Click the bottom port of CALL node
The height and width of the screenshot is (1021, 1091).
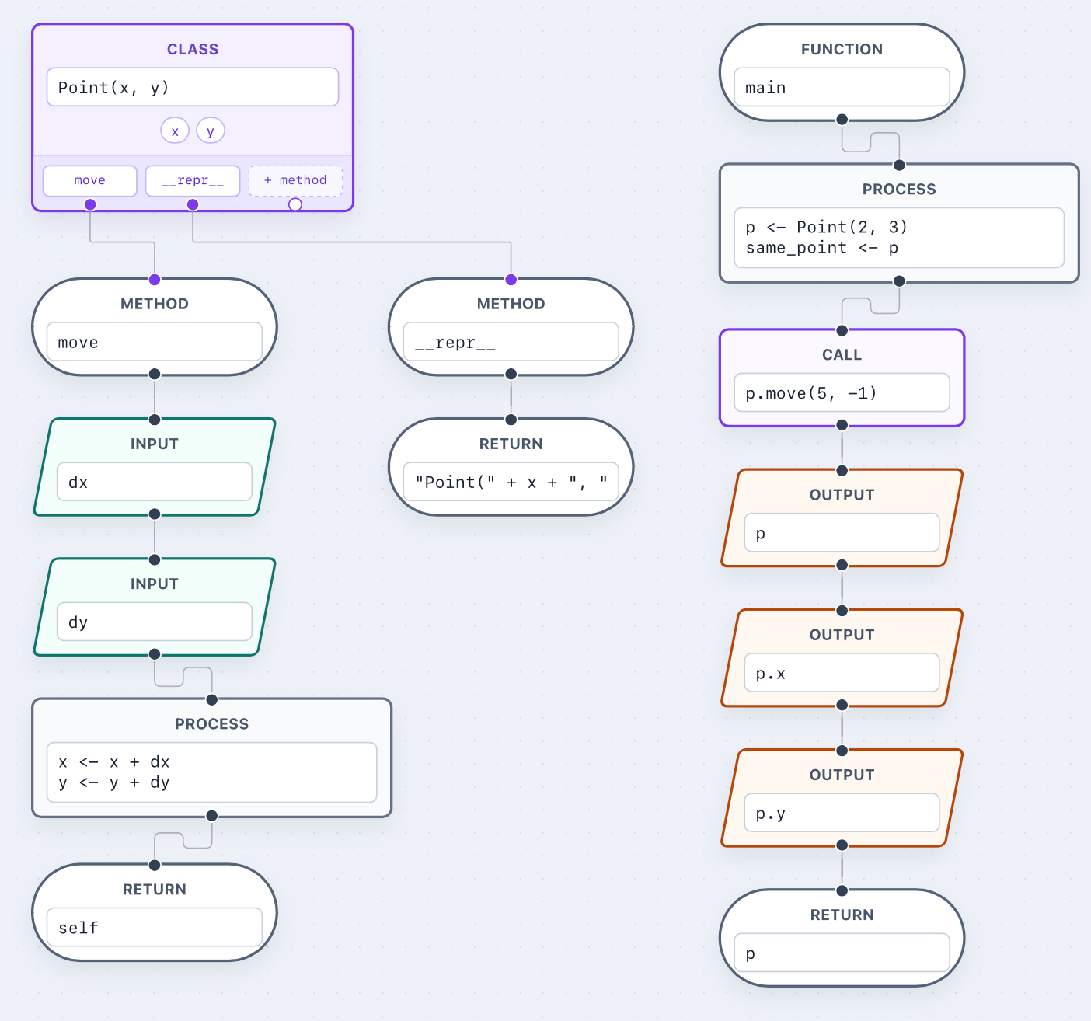coord(842,425)
